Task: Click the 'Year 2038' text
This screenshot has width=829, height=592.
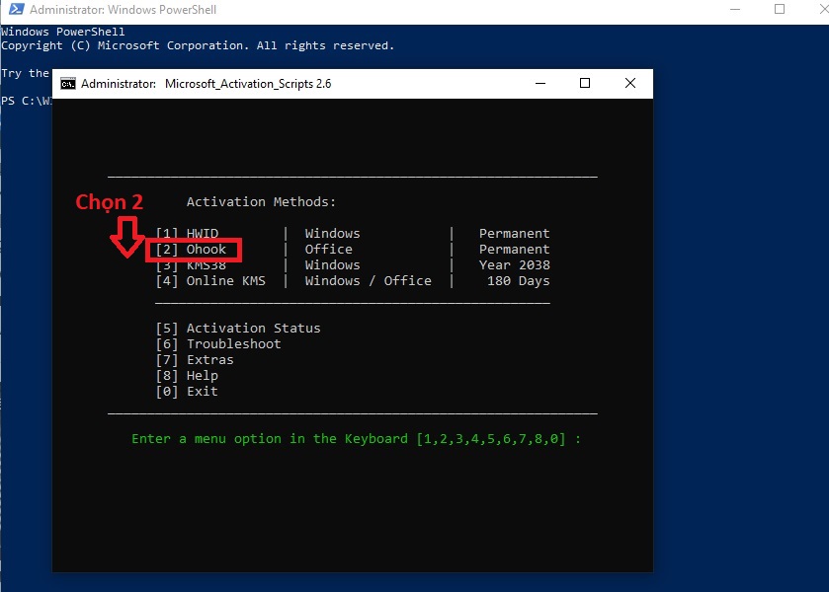Action: click(515, 265)
